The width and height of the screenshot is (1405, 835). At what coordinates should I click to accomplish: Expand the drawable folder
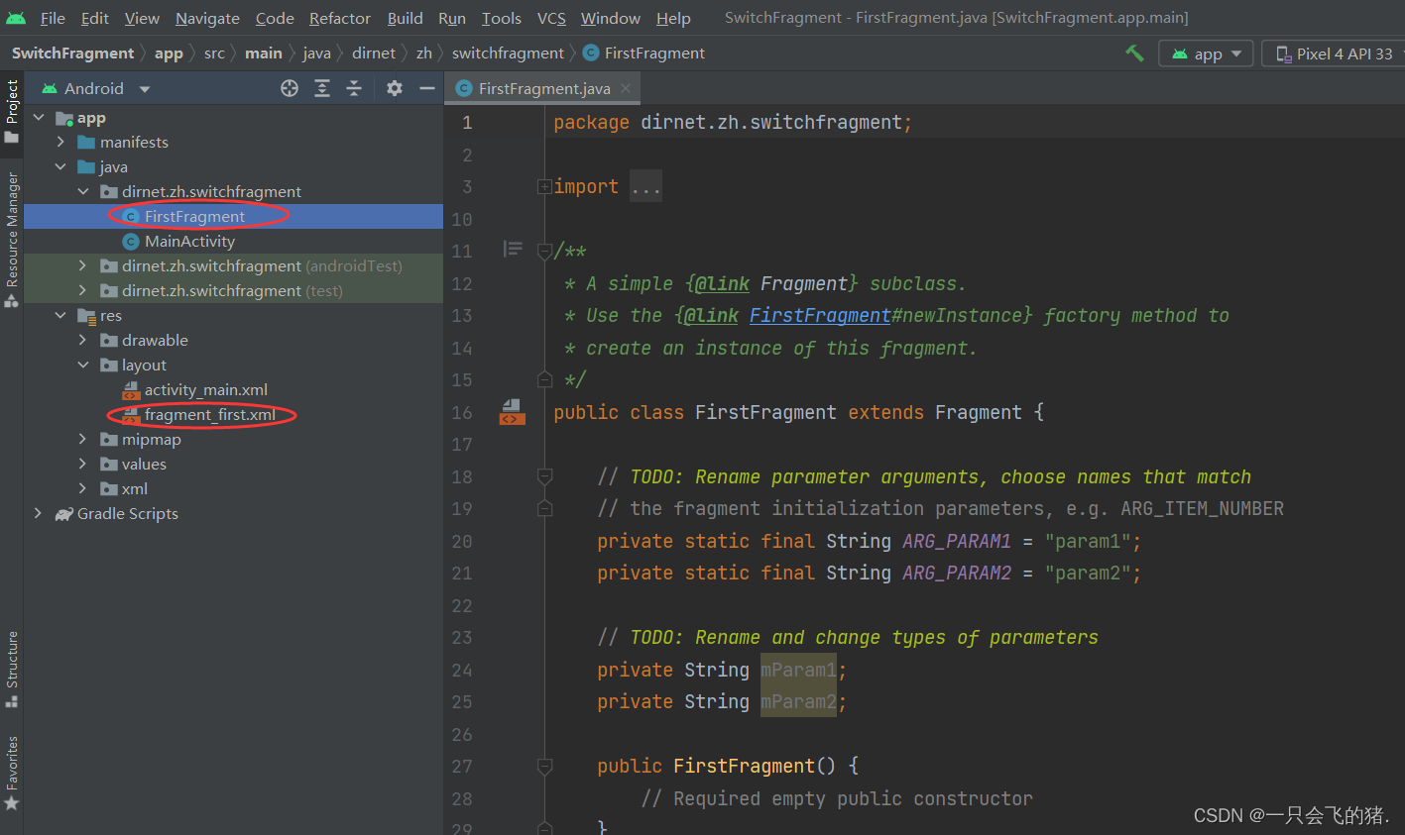coord(83,340)
